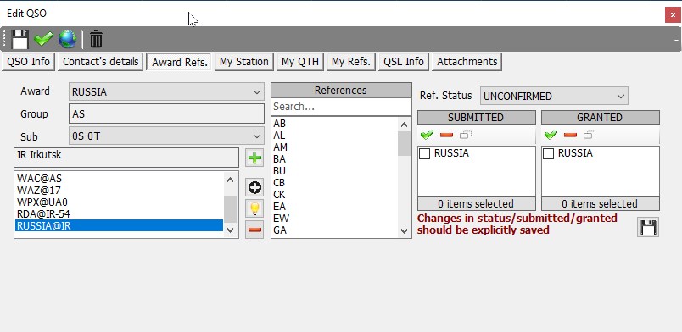This screenshot has height=332, width=682.
Task: Select AL in References list
Action: (x=334, y=136)
